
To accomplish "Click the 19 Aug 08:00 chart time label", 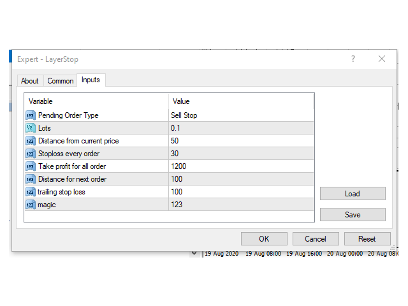I will pyautogui.click(x=263, y=254).
